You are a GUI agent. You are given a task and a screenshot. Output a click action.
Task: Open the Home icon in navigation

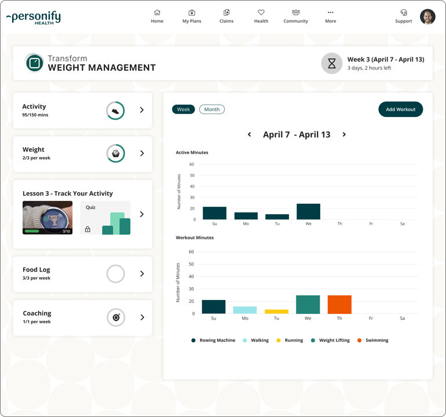point(157,13)
